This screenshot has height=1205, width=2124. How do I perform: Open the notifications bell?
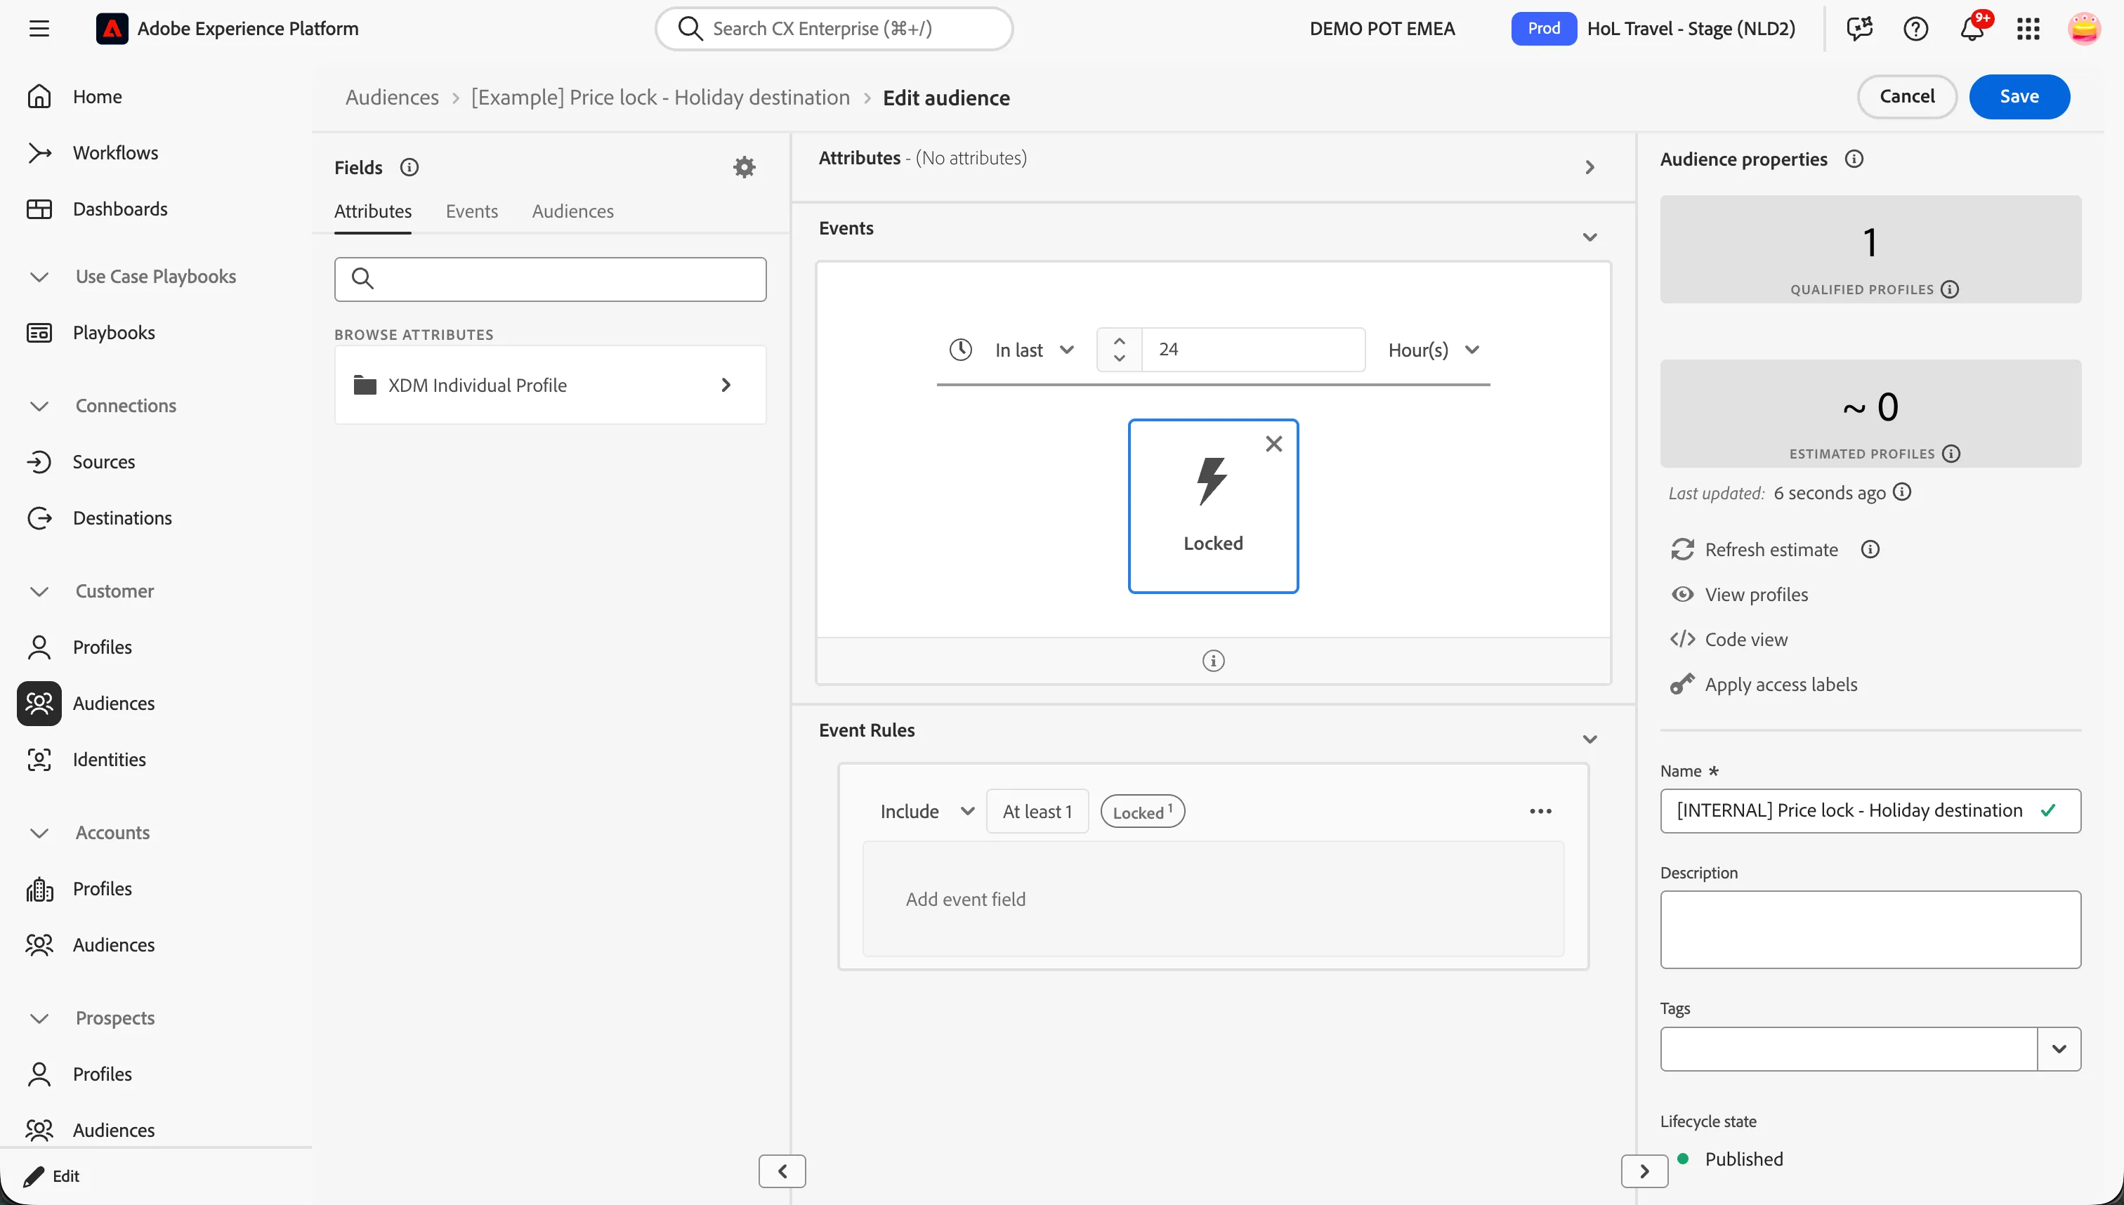[1972, 29]
